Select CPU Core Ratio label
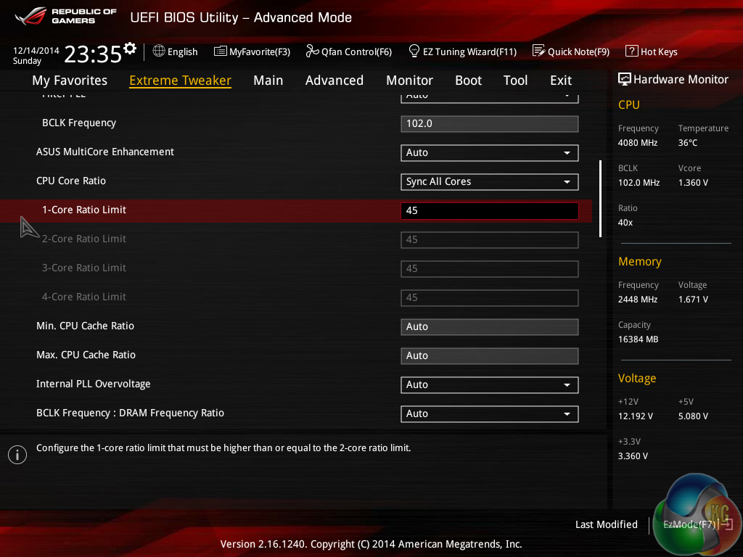 pyautogui.click(x=70, y=181)
